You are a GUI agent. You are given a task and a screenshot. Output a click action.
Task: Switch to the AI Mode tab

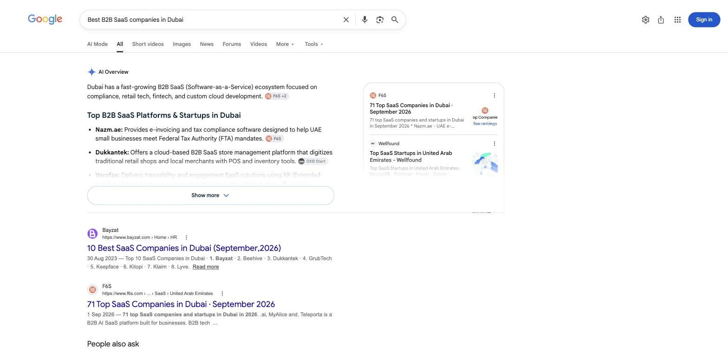point(97,44)
